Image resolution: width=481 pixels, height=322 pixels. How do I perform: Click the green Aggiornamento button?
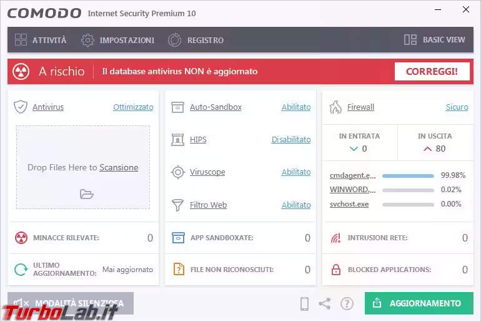coord(419,303)
